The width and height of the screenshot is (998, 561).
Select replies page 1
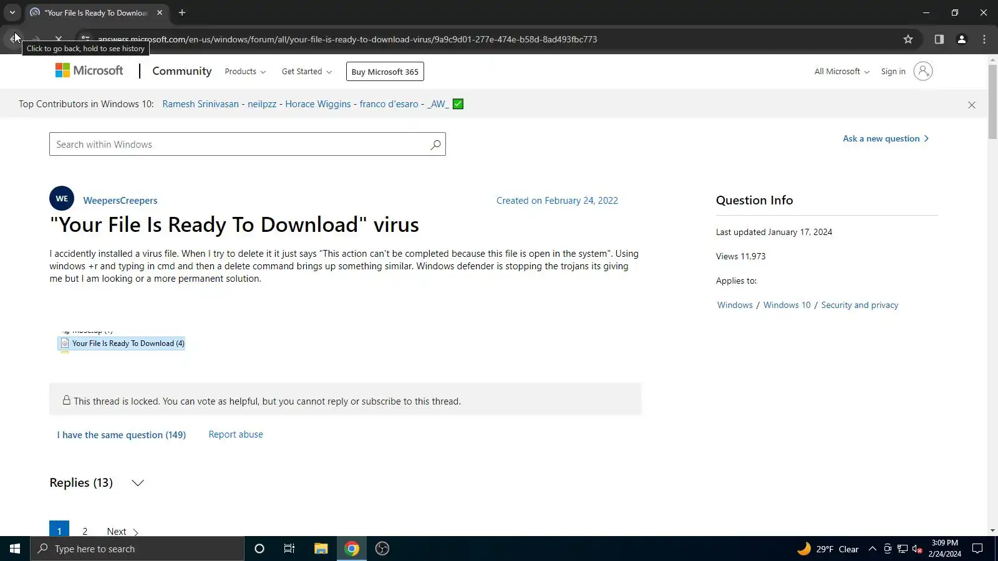point(59,530)
